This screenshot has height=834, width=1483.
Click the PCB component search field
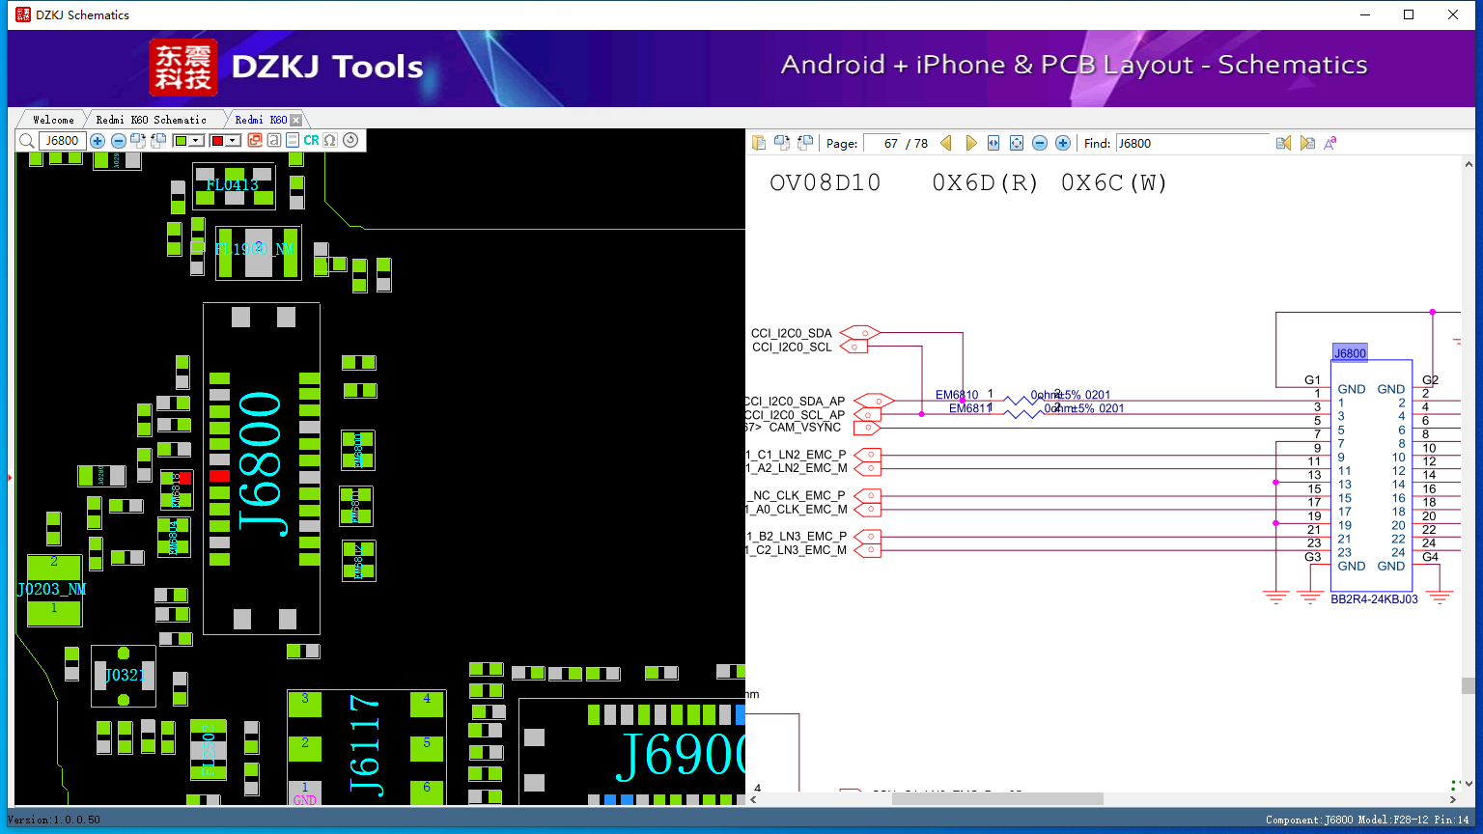[63, 141]
